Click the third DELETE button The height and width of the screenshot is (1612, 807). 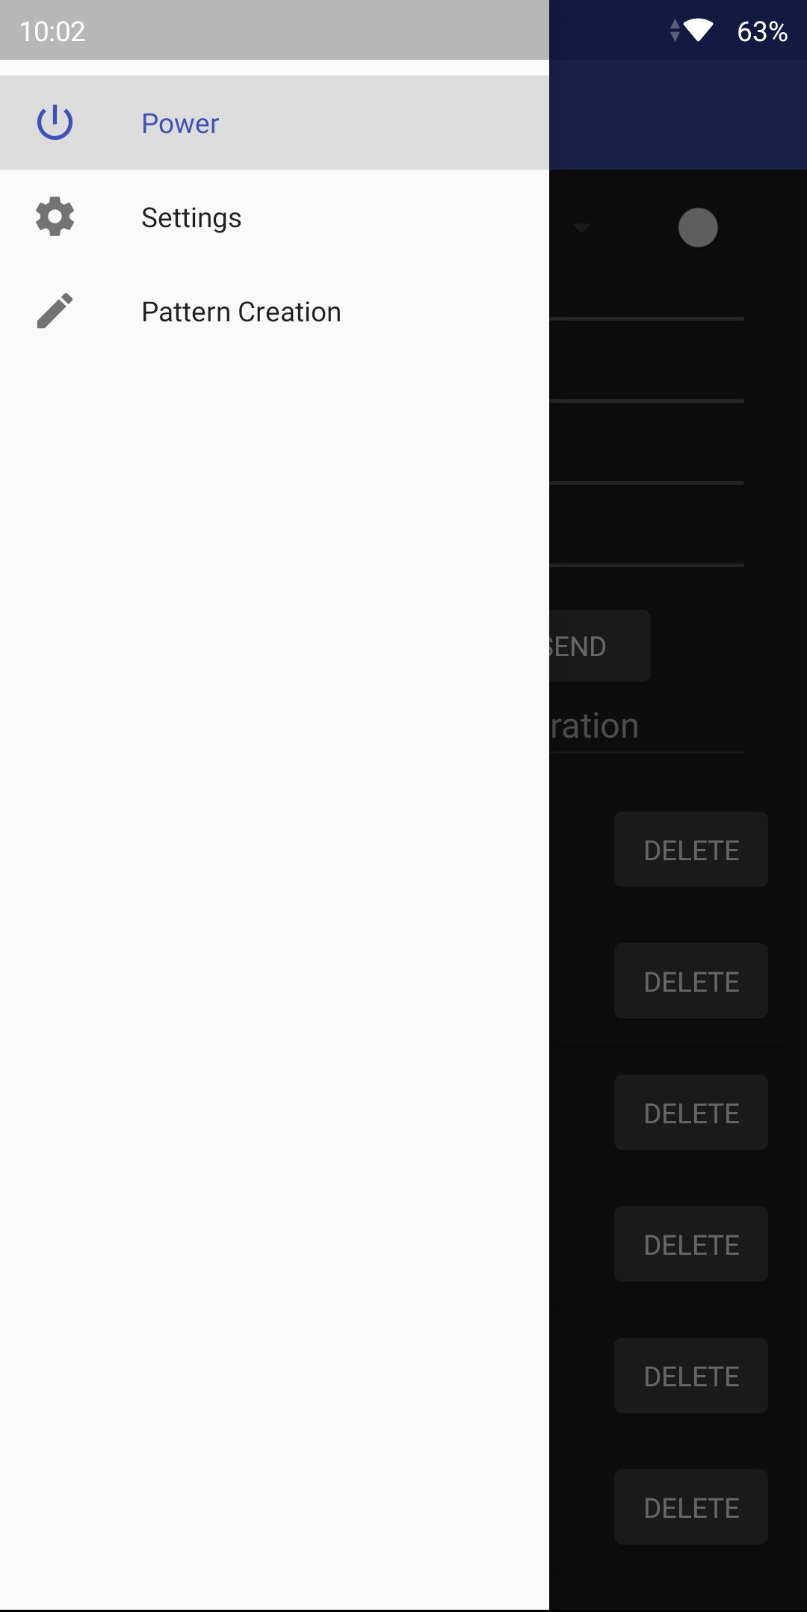click(x=691, y=1113)
